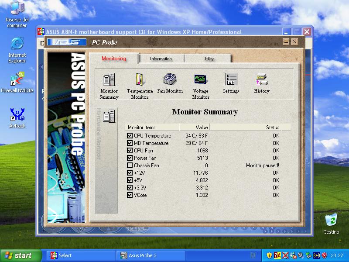Screen dimensions: 349x262
Task: Open the Windows start menu
Action: pos(21,255)
